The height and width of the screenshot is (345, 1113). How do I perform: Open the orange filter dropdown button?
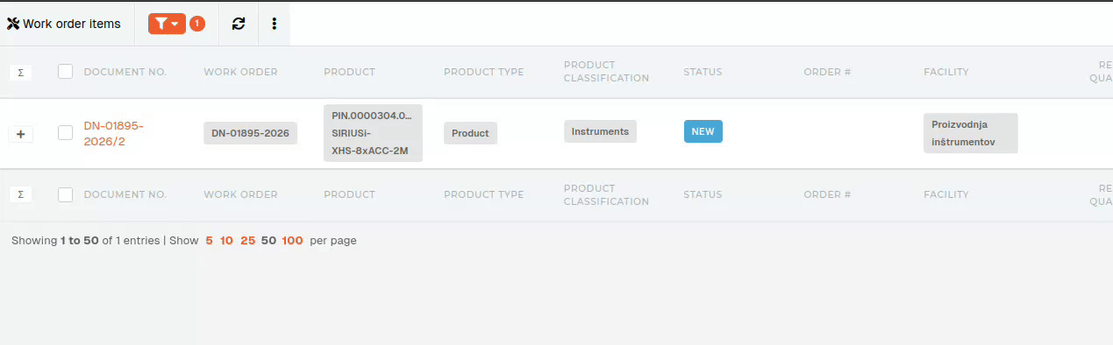(167, 24)
